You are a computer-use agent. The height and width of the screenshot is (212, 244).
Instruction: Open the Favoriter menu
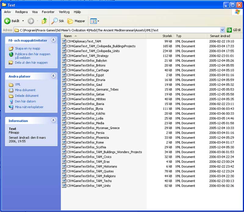point(48,12)
